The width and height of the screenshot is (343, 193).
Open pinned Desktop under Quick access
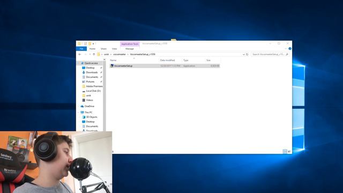click(x=91, y=68)
